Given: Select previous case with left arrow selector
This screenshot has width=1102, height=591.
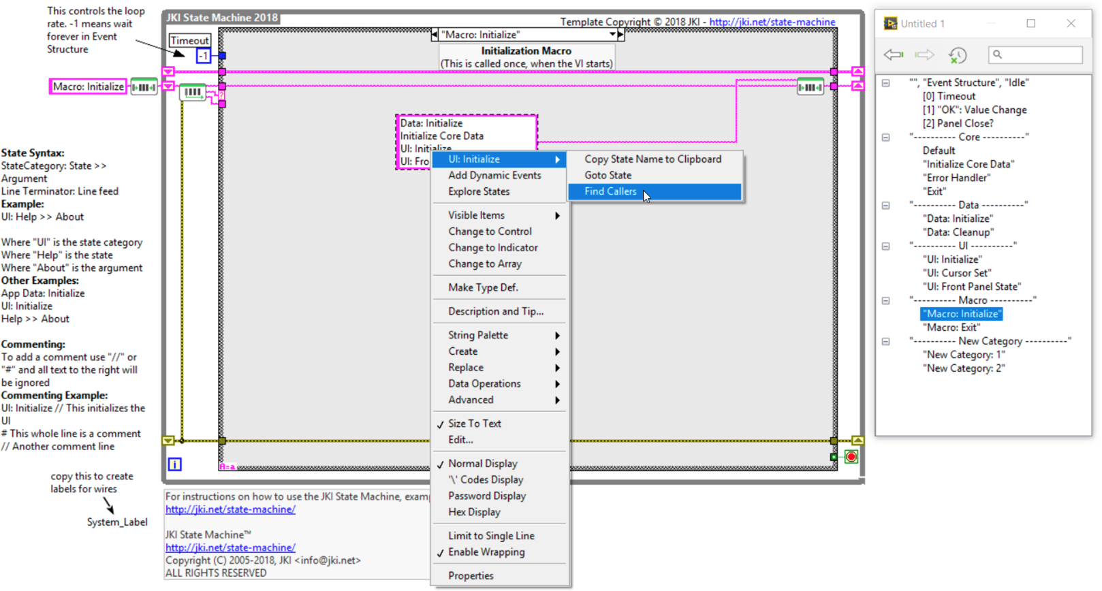Looking at the screenshot, I should [435, 35].
